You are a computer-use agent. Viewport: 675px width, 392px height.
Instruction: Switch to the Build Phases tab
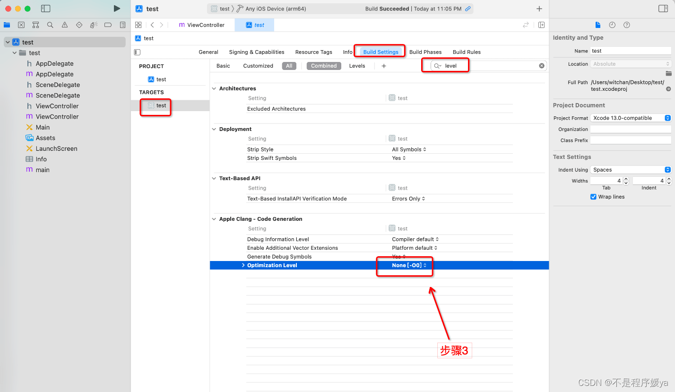pyautogui.click(x=425, y=52)
